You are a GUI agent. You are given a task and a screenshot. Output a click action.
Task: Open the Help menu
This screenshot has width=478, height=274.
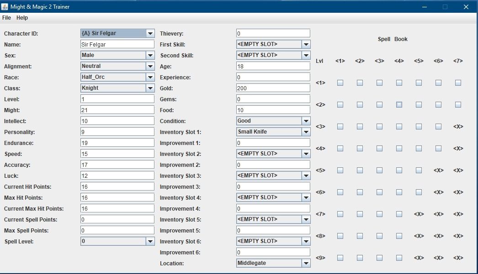(x=22, y=18)
